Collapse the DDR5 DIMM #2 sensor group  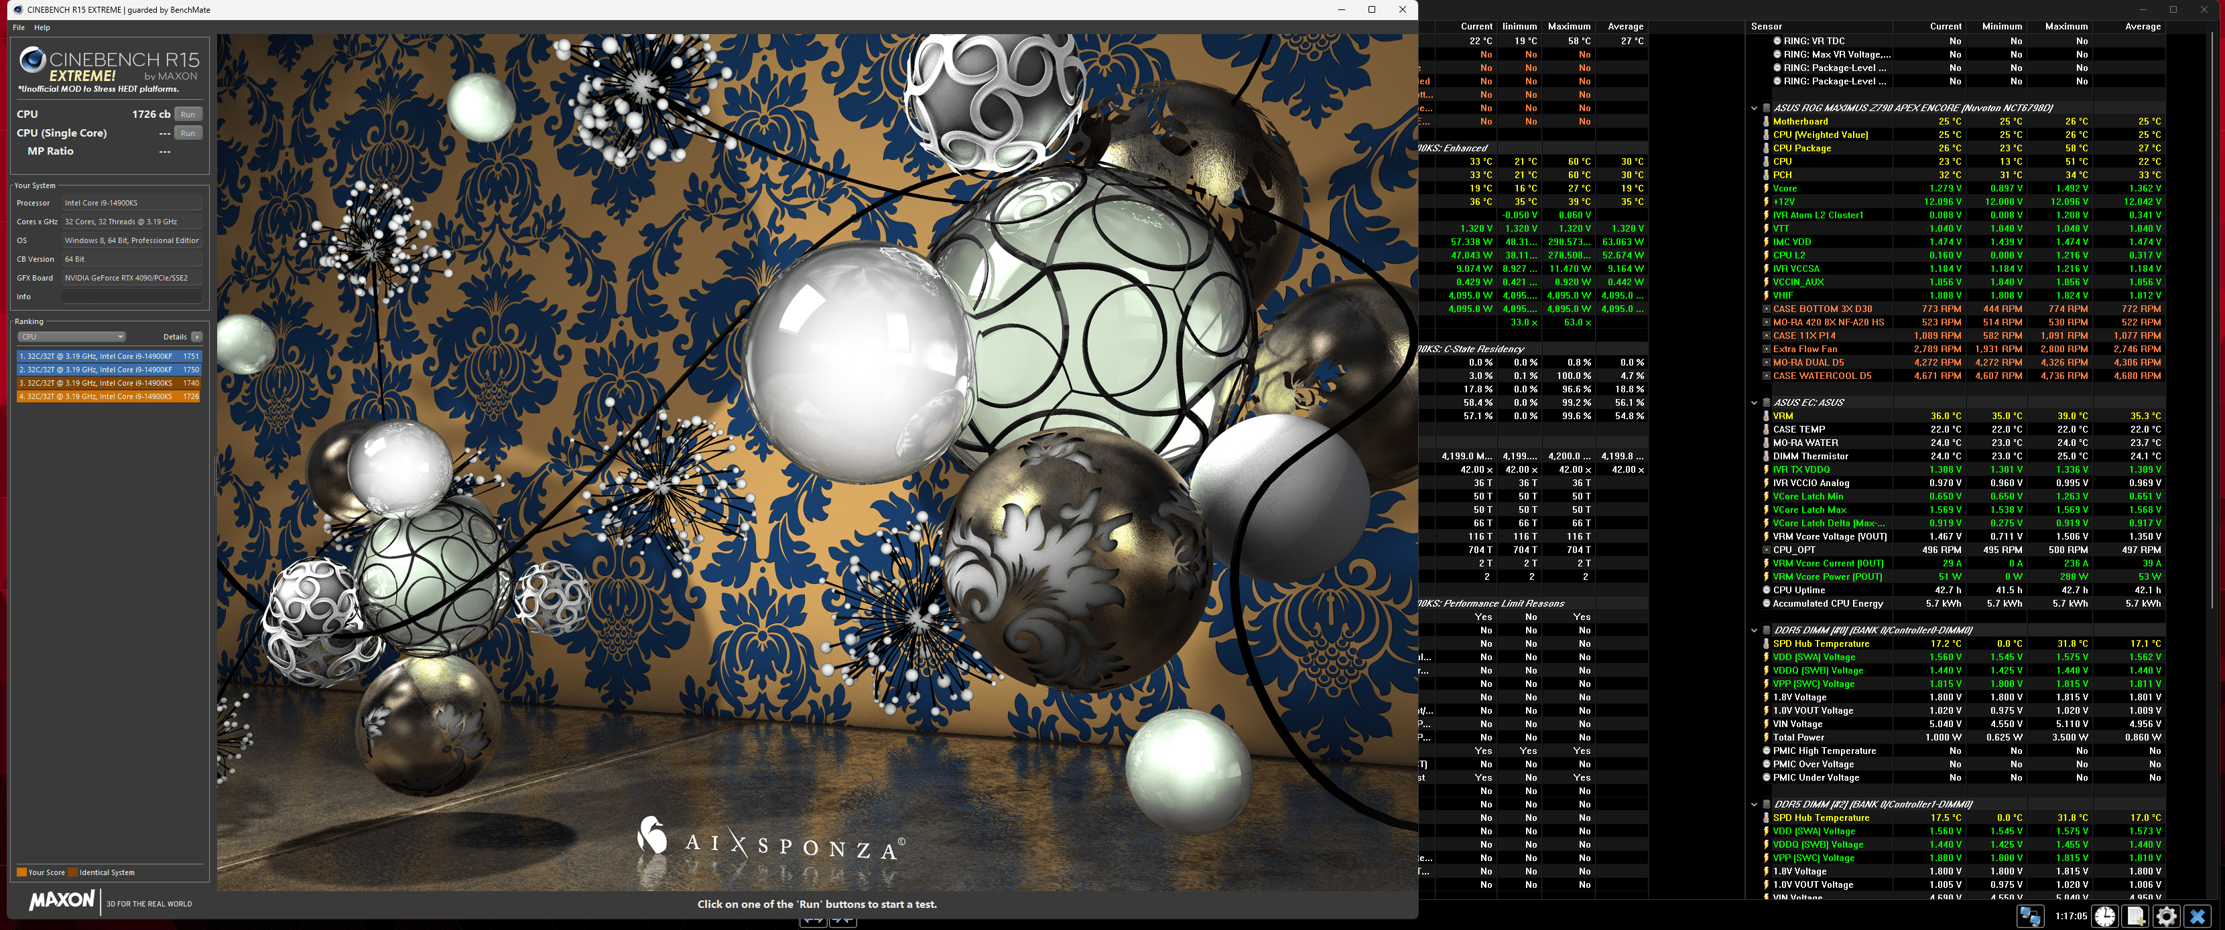pyautogui.click(x=1753, y=804)
